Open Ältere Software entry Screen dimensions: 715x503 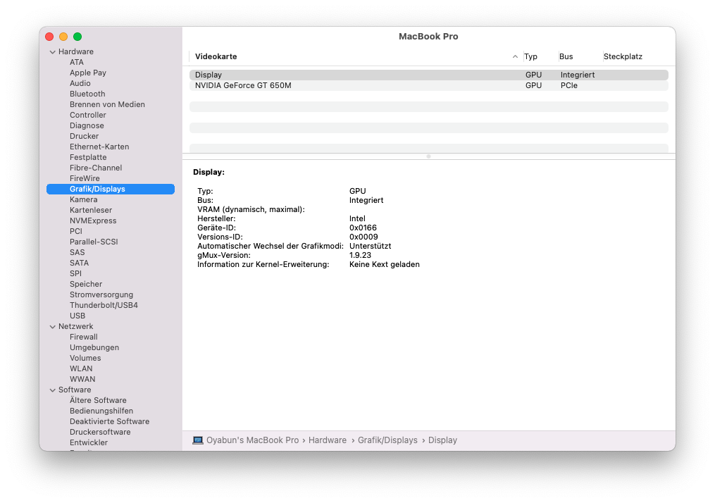(x=98, y=400)
